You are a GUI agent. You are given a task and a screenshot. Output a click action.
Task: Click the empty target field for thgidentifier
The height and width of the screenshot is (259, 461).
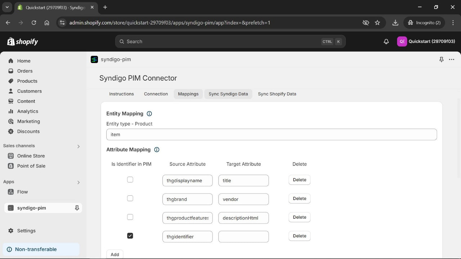point(243,237)
